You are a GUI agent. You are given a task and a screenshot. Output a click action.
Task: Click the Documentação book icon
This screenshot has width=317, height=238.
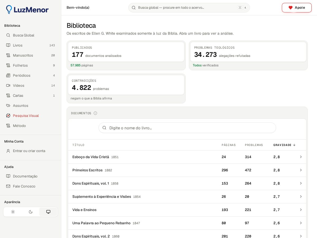[8, 176]
